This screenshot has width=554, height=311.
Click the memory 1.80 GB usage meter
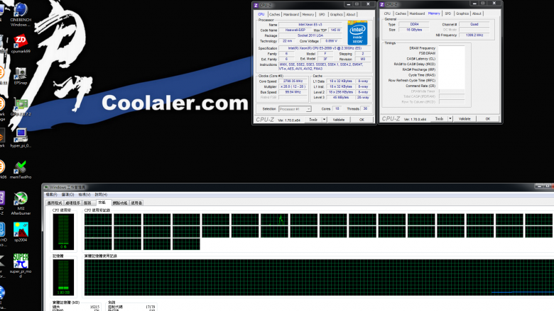(x=63, y=277)
